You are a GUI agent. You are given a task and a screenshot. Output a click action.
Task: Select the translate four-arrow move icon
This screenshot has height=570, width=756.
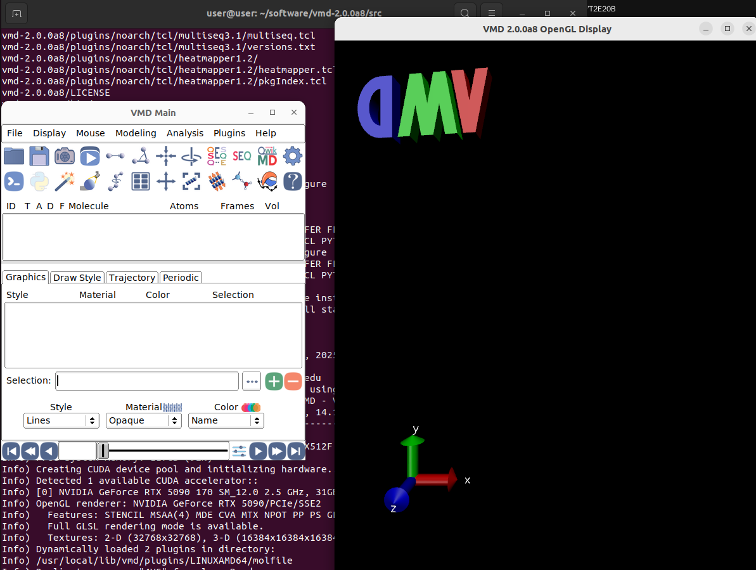tap(166, 182)
